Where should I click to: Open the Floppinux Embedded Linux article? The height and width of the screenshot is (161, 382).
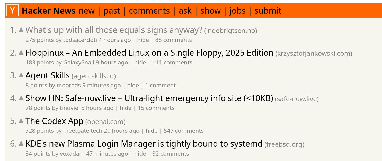tap(149, 53)
